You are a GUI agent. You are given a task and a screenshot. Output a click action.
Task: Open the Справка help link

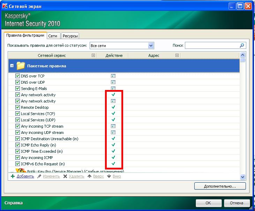[14, 203]
